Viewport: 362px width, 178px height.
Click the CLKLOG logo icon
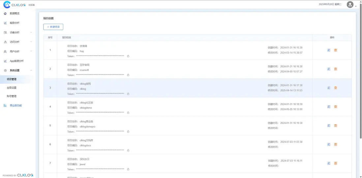(7, 5)
